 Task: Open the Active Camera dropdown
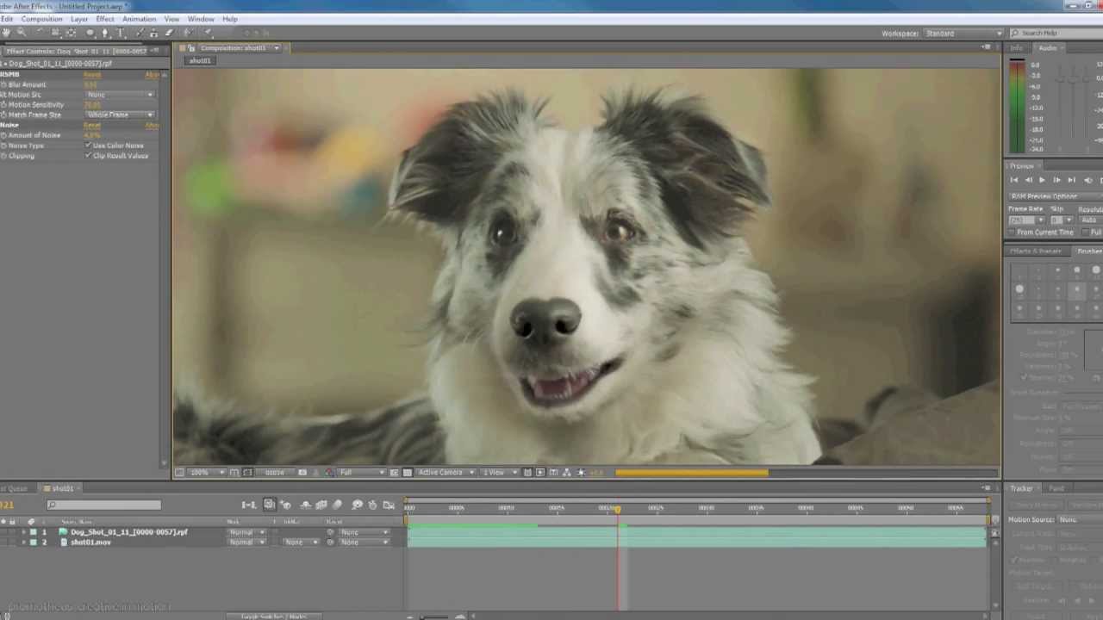click(446, 473)
